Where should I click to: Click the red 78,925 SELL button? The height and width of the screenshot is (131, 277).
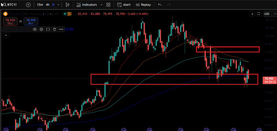pyautogui.click(x=11, y=22)
